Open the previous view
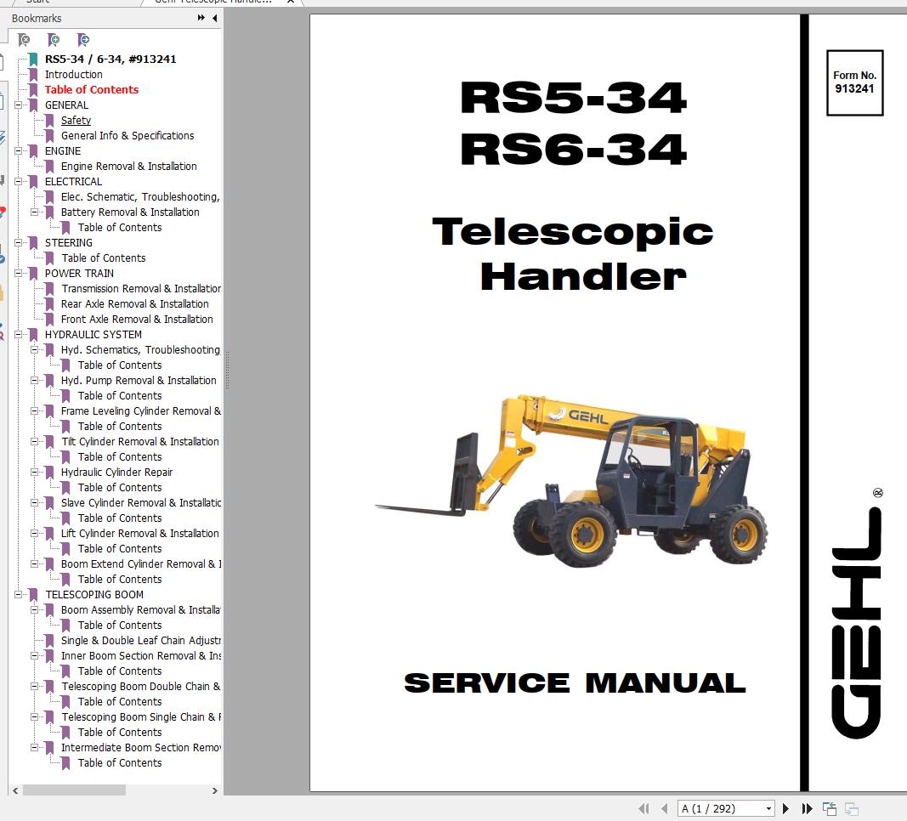 pos(829,808)
